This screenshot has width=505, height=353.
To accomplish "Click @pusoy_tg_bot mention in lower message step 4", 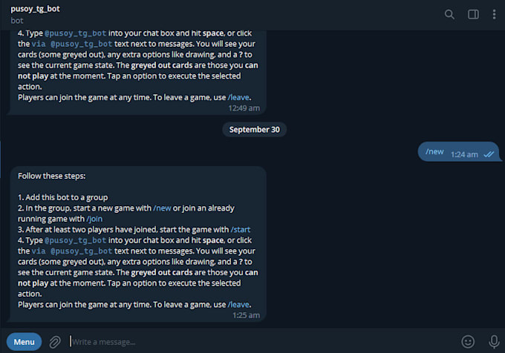I will [75, 240].
